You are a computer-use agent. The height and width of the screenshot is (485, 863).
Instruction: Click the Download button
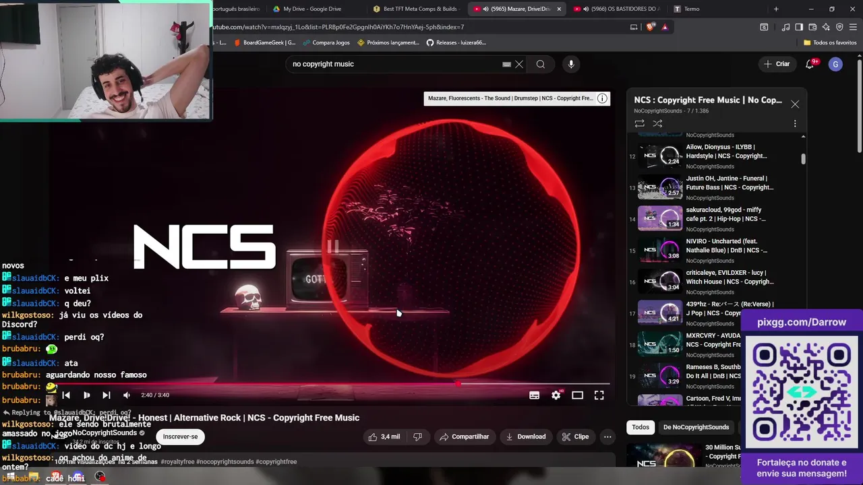coord(526,437)
